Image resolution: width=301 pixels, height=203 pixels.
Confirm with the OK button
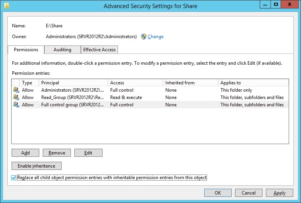218,193
